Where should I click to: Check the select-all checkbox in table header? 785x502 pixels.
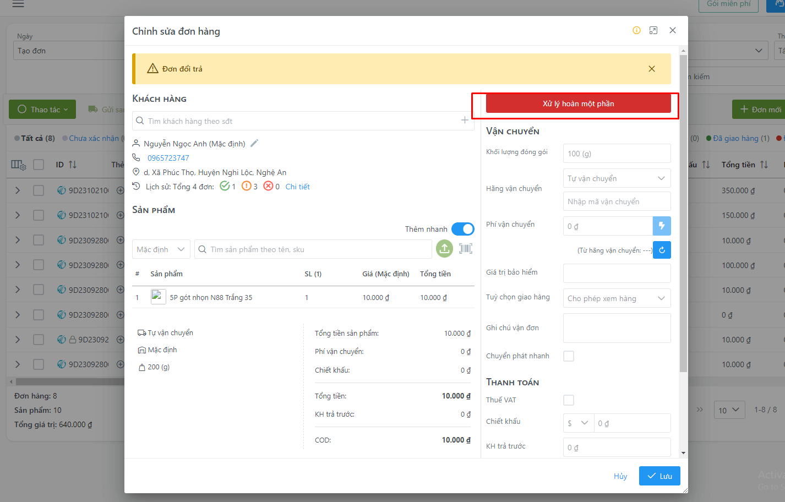pyautogui.click(x=39, y=165)
